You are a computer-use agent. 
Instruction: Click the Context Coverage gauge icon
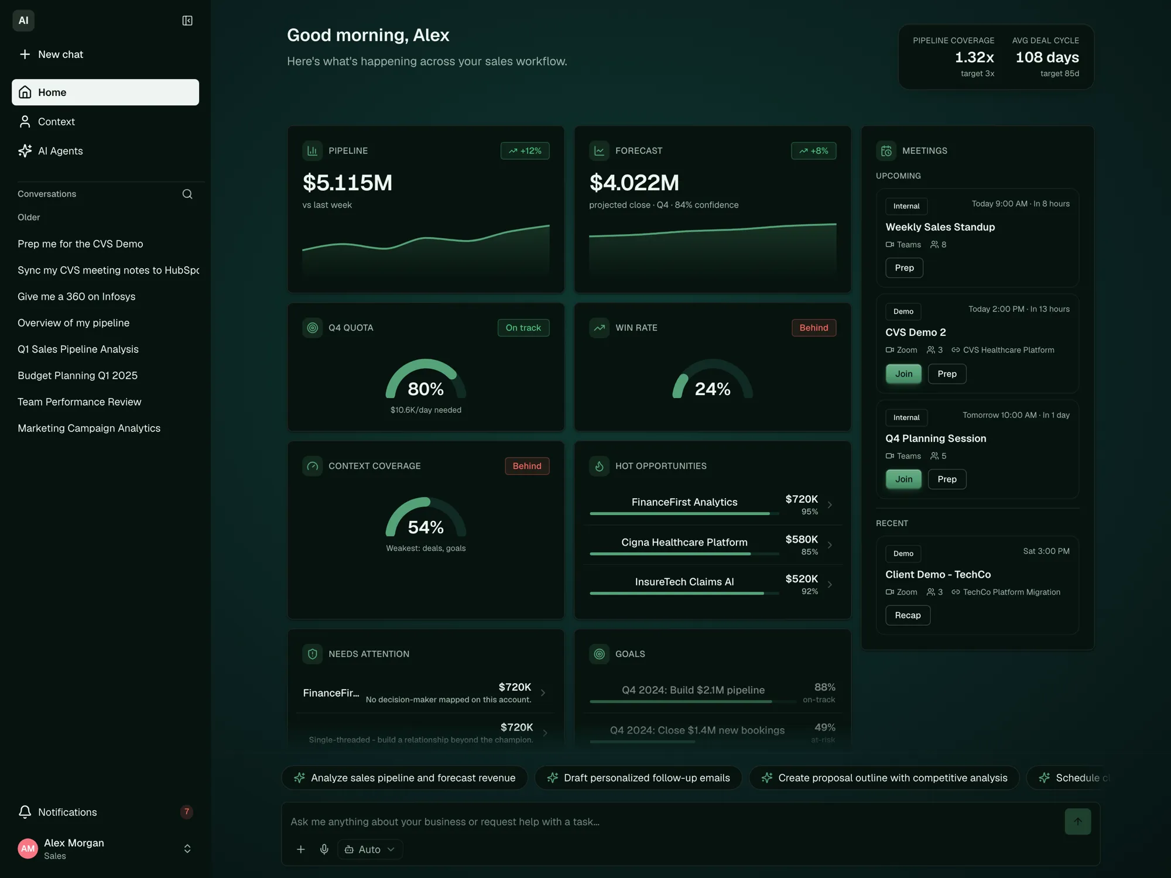(313, 466)
